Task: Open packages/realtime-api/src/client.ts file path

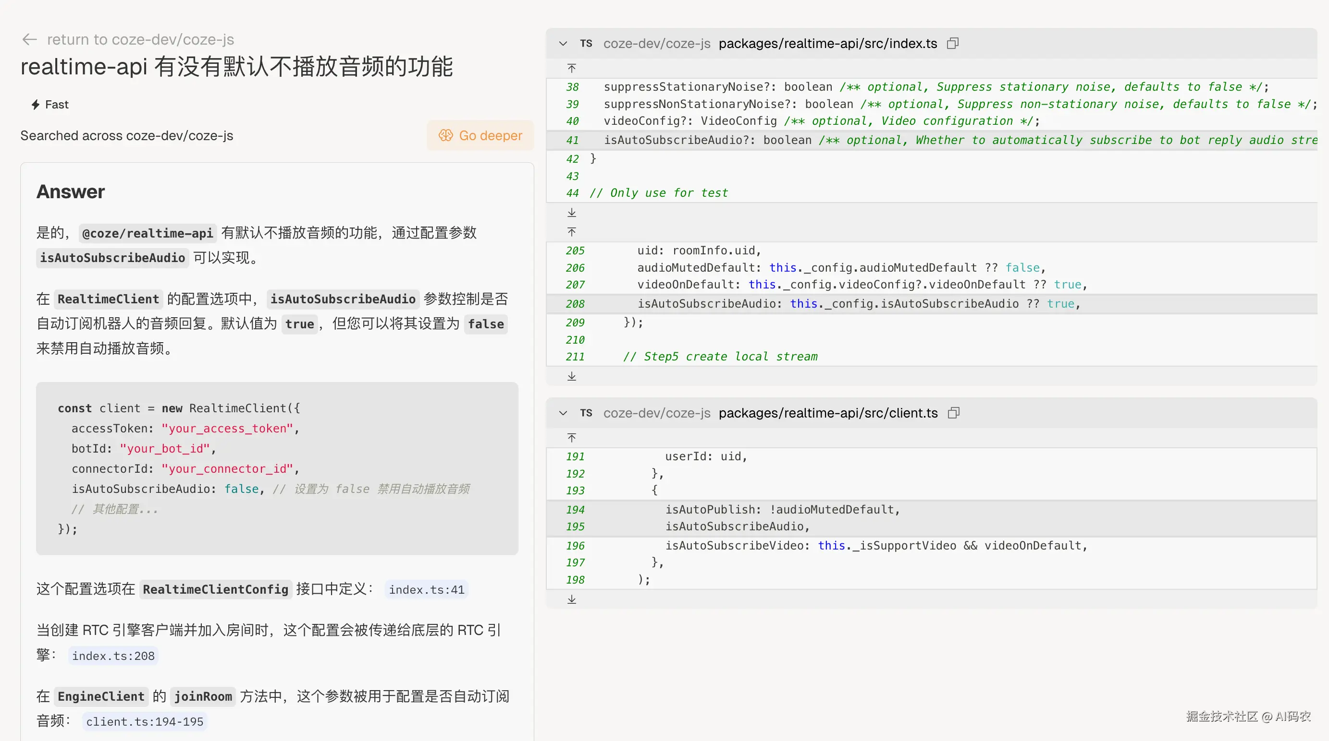Action: (x=827, y=413)
